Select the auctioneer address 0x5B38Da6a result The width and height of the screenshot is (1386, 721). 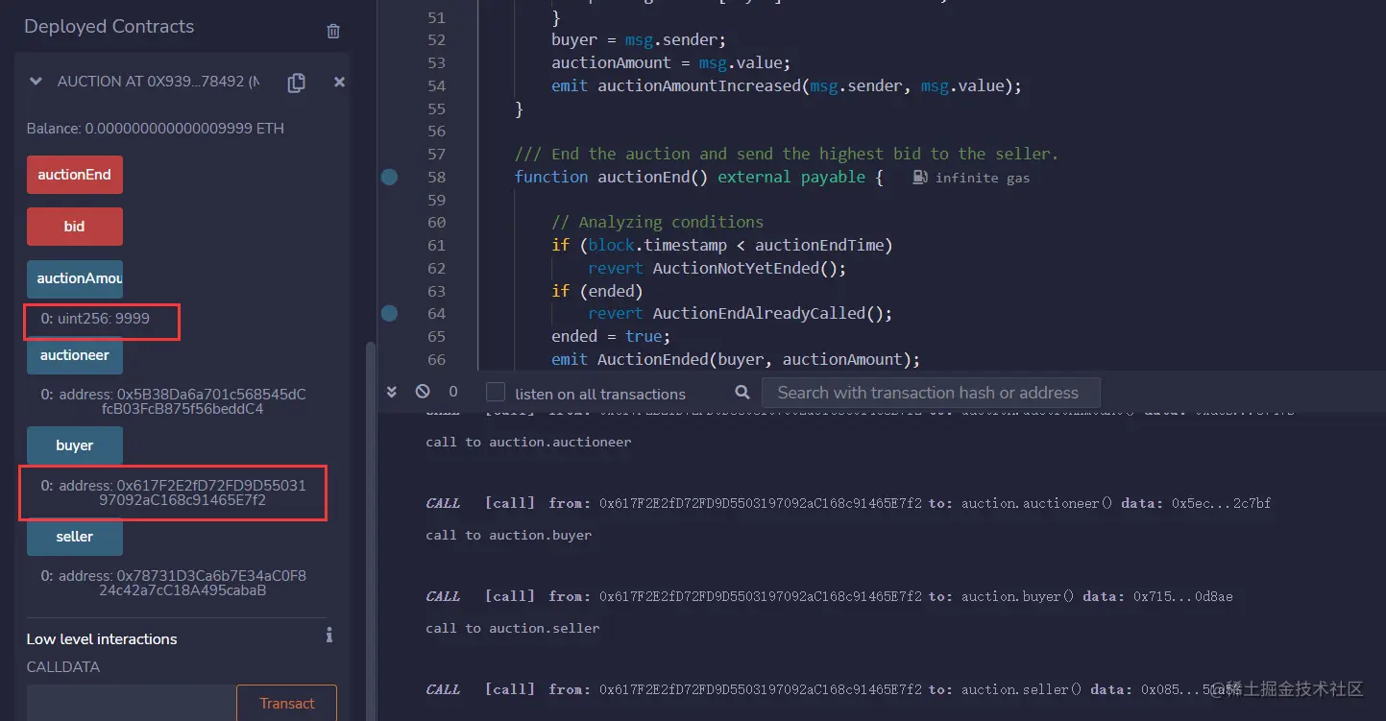click(174, 401)
